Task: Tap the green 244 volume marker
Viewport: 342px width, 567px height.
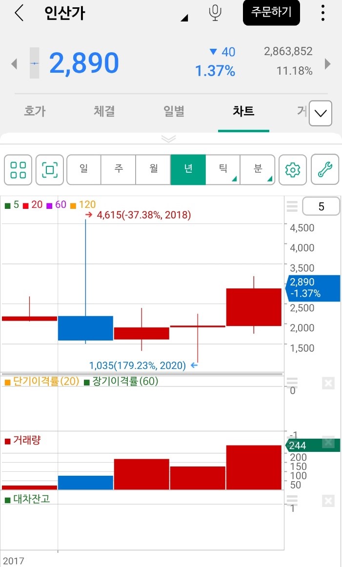Action: click(x=313, y=445)
